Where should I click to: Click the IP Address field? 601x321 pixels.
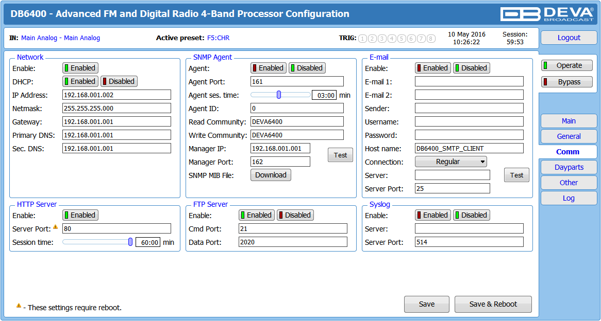coord(116,95)
